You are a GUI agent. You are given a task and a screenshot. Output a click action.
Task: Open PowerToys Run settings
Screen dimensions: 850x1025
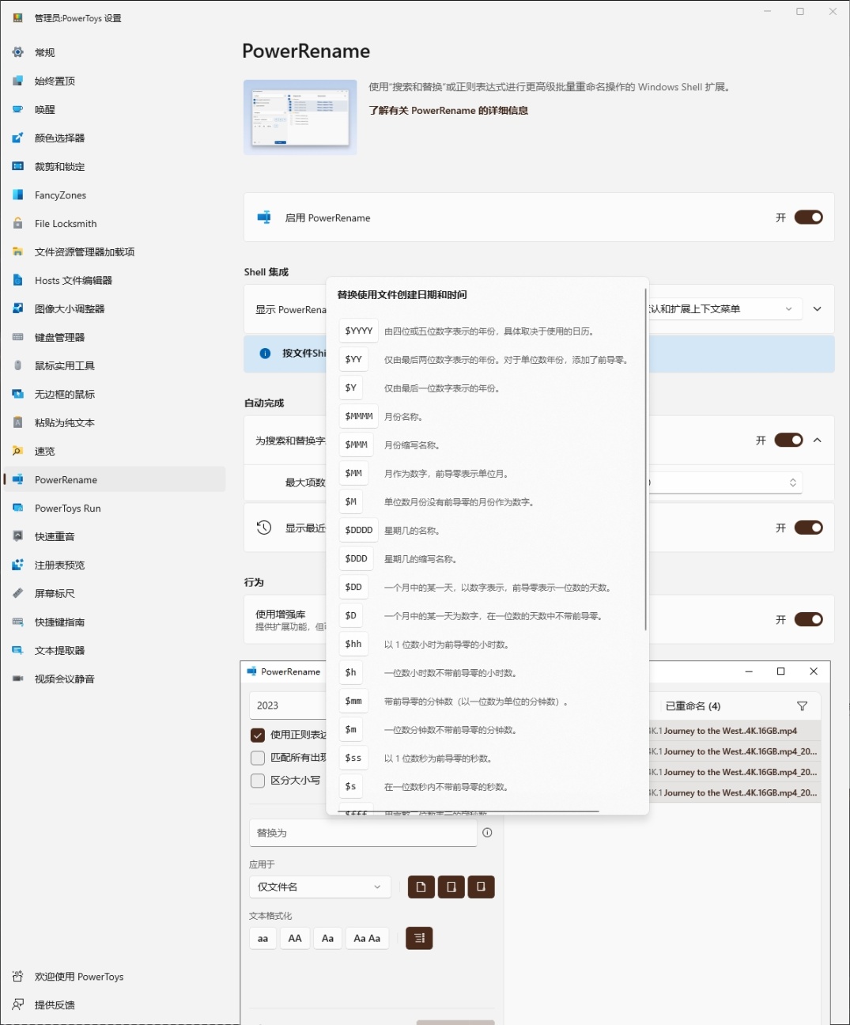(x=114, y=508)
